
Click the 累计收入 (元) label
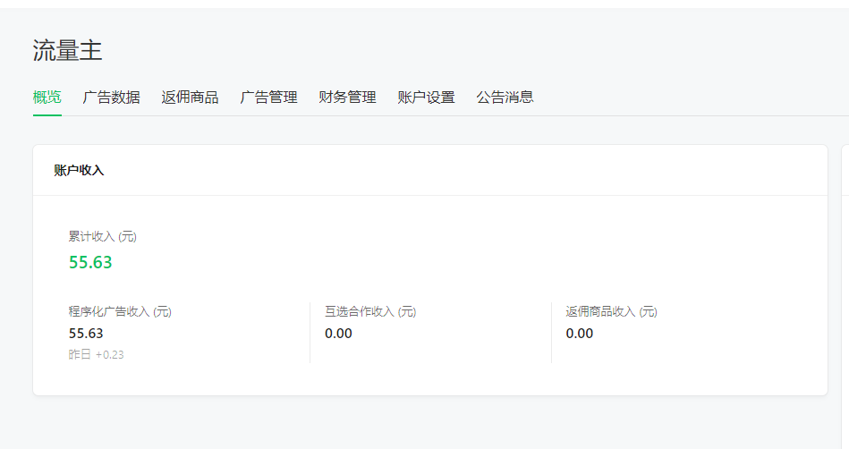[102, 236]
